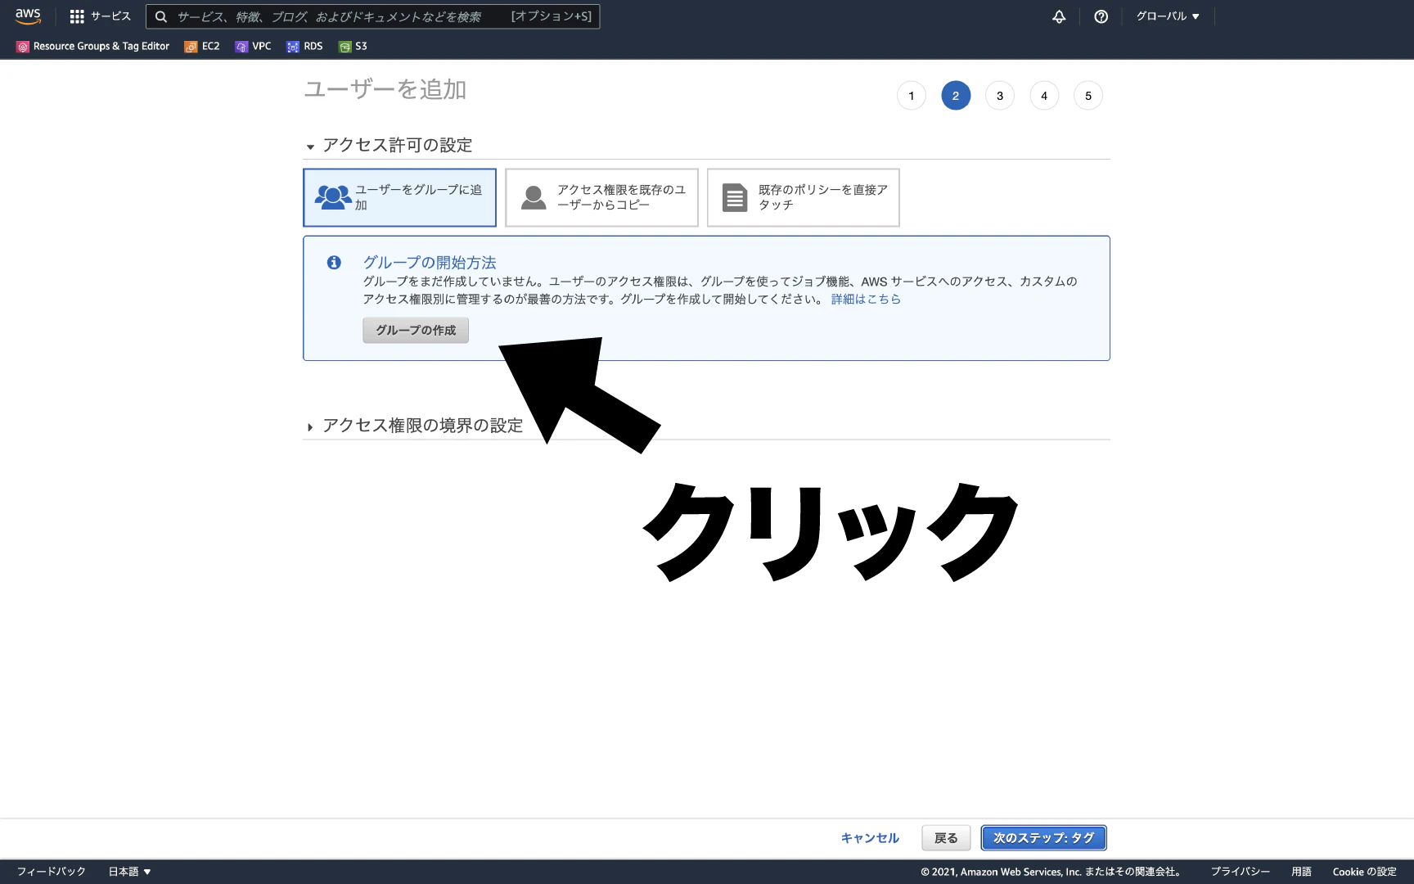
Task: Click the グループの開始方法 heading
Action: pyautogui.click(x=430, y=263)
